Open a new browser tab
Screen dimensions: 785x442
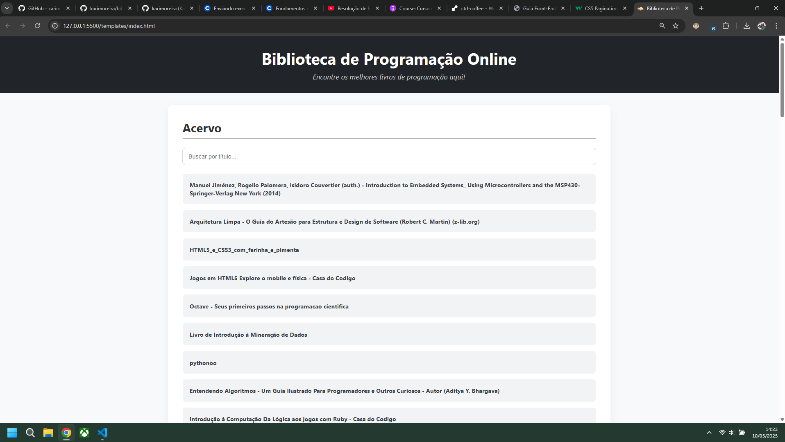click(701, 8)
